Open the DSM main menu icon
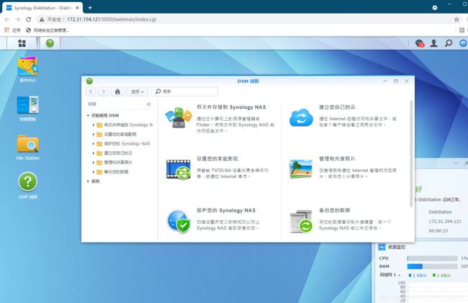 (22, 43)
